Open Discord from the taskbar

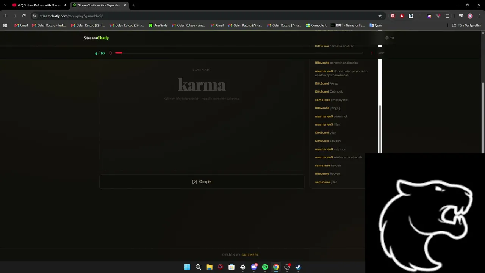[x=254, y=267]
